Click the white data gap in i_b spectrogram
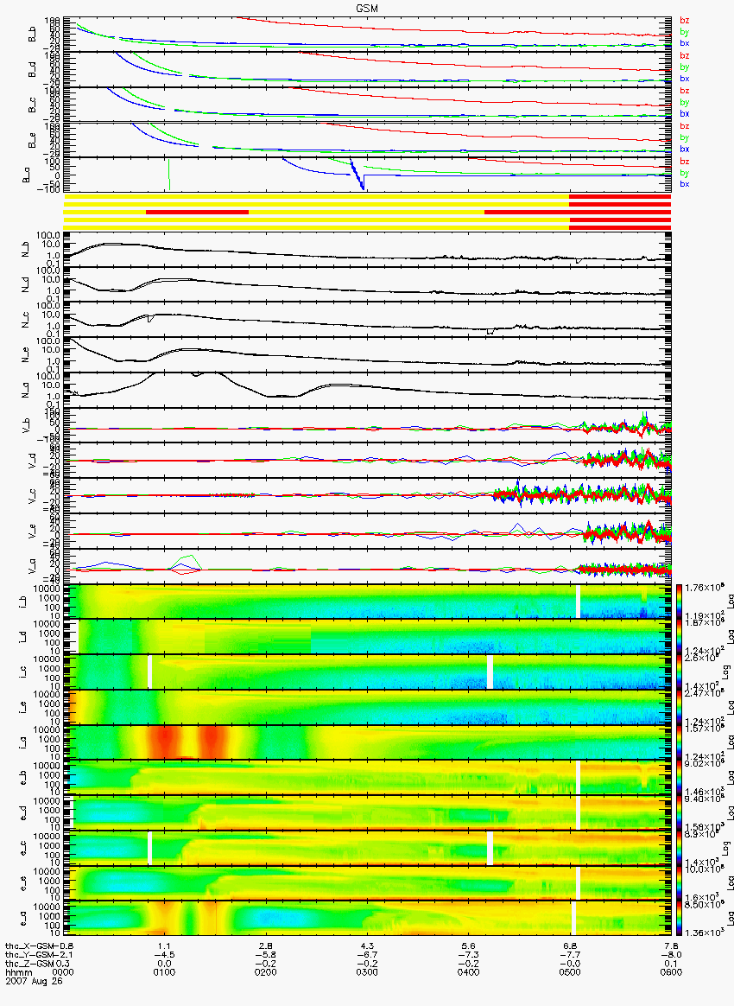Viewport: 734px width, 1006px height. point(578,602)
